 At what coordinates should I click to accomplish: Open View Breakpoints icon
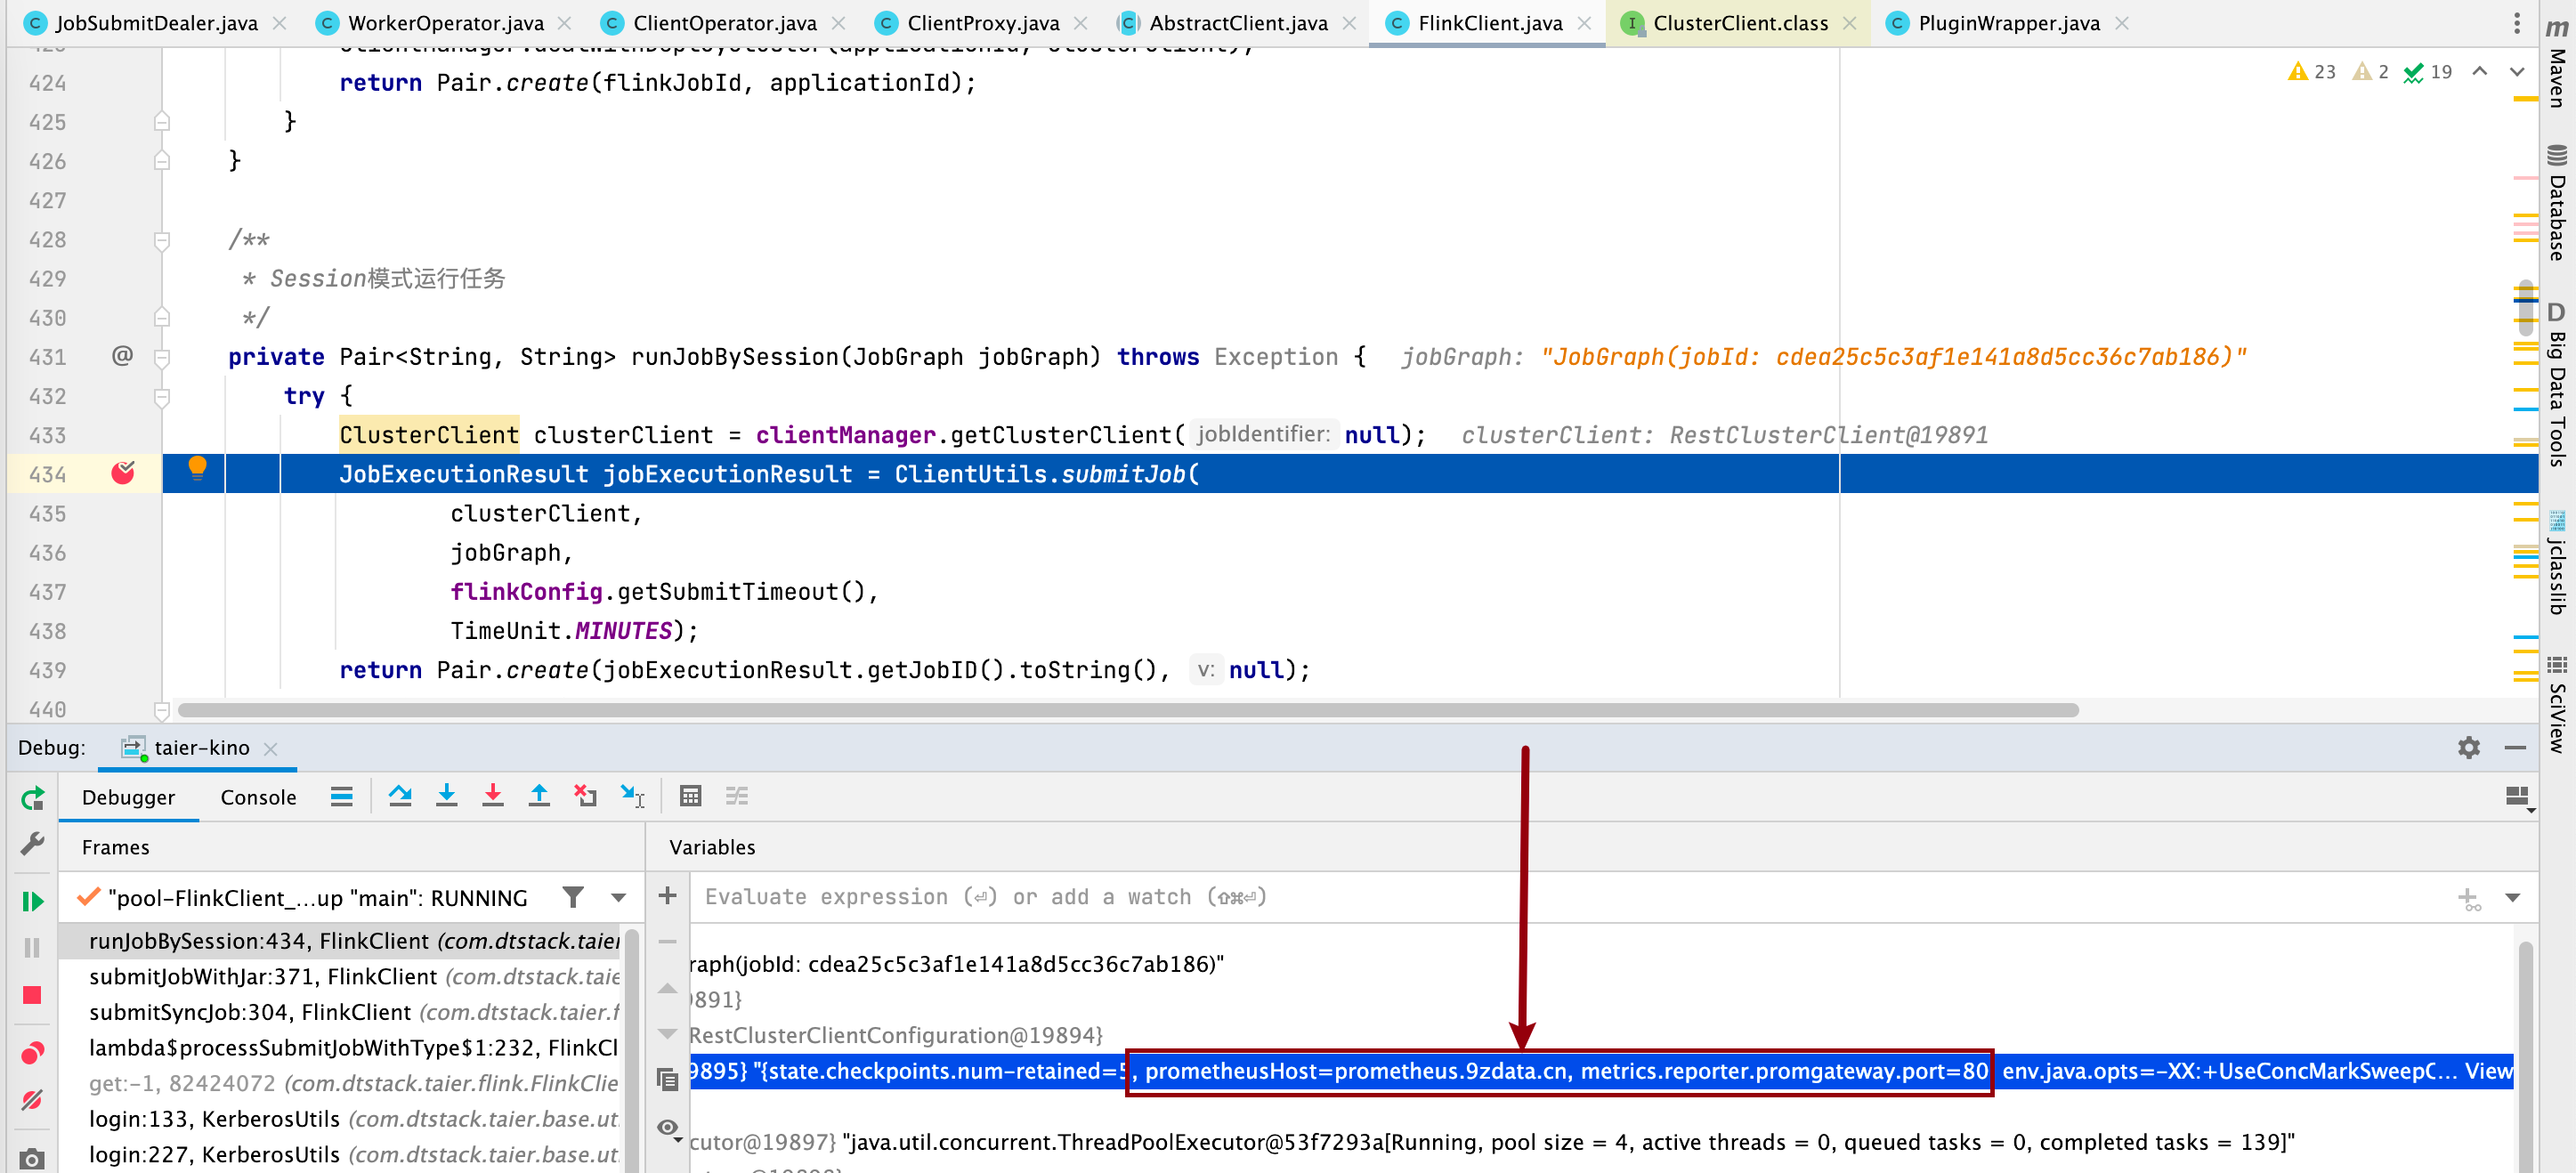pyautogui.click(x=32, y=1053)
